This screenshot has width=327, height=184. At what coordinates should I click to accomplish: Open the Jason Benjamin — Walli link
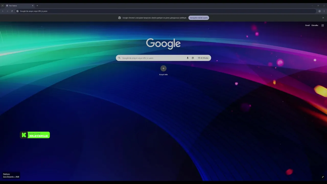click(x=11, y=177)
